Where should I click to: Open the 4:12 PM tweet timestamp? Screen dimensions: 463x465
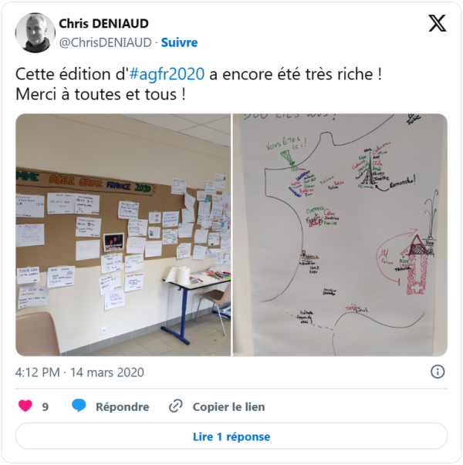38,372
